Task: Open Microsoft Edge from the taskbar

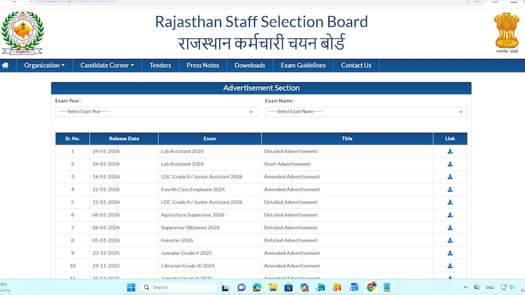Action: coord(257,288)
